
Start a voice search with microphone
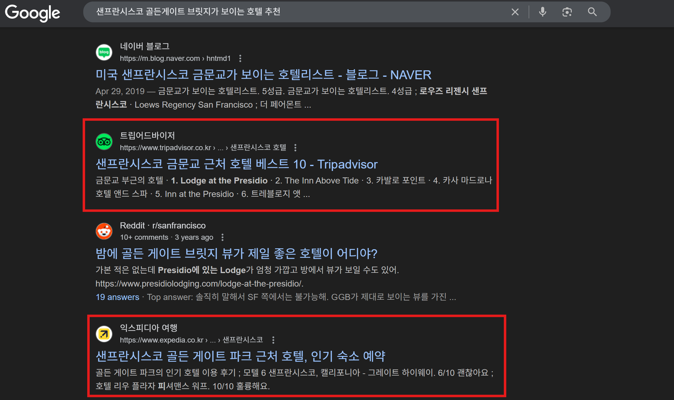tap(542, 12)
